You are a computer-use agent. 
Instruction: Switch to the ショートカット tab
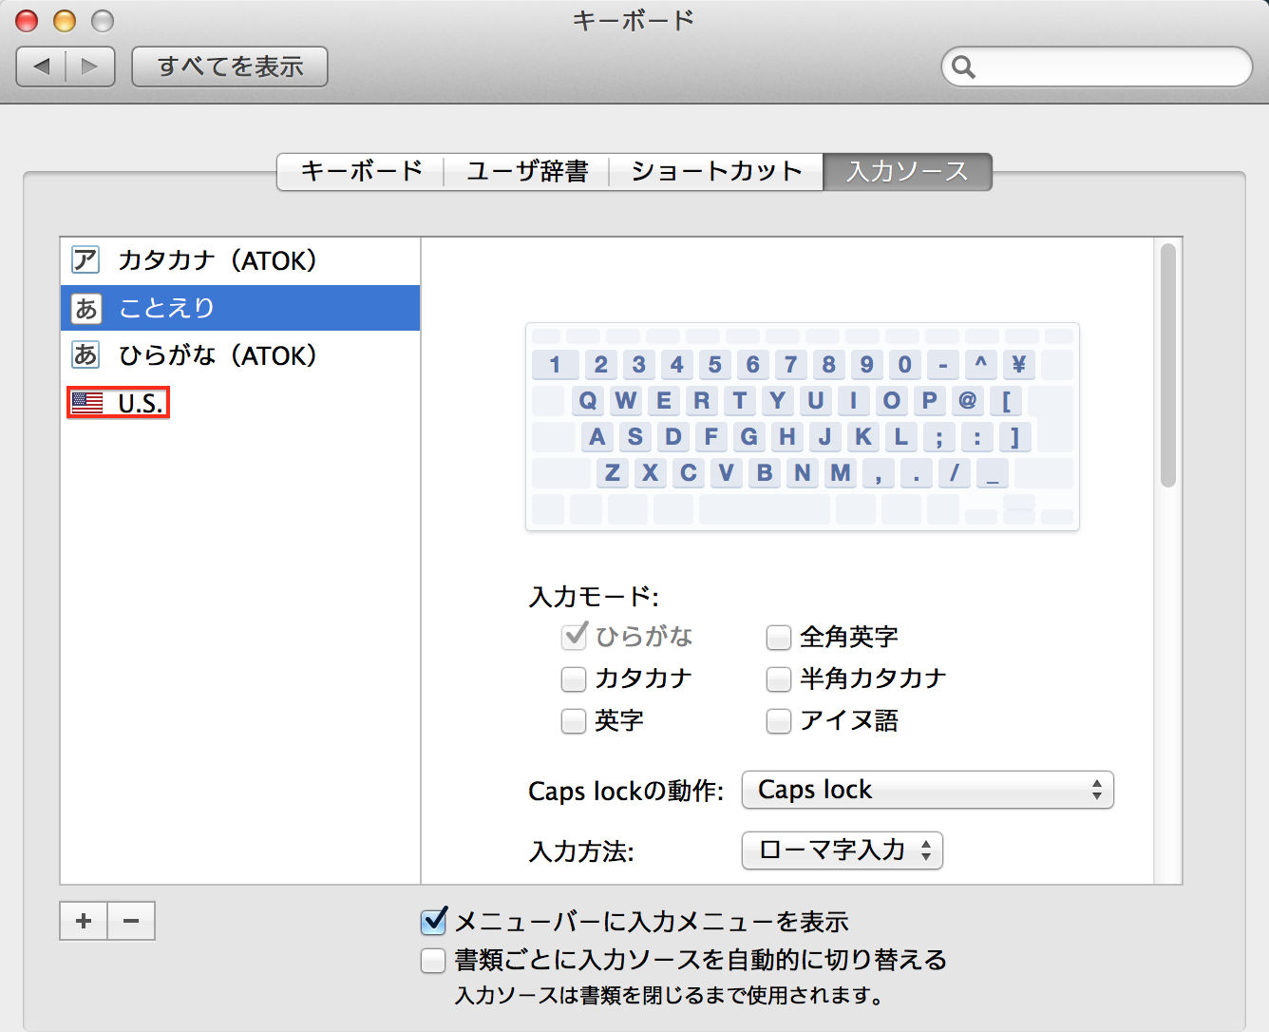coord(716,172)
